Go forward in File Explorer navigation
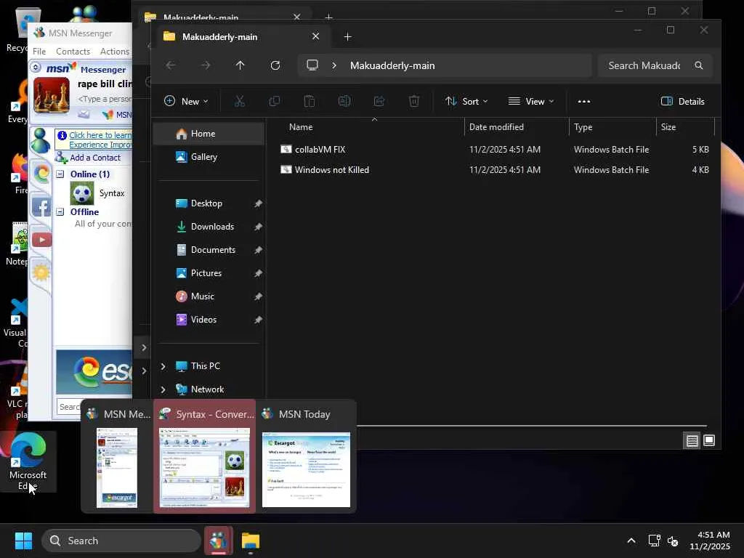This screenshot has height=558, width=744. coord(206,65)
